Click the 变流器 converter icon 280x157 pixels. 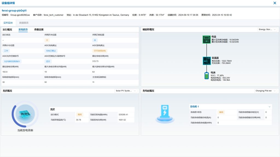[x=206, y=61]
